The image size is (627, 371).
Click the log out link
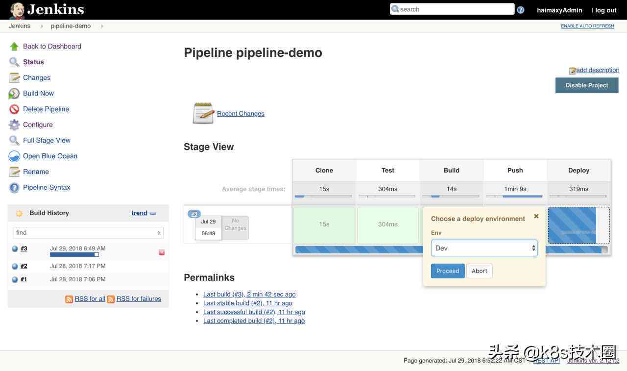pos(606,10)
